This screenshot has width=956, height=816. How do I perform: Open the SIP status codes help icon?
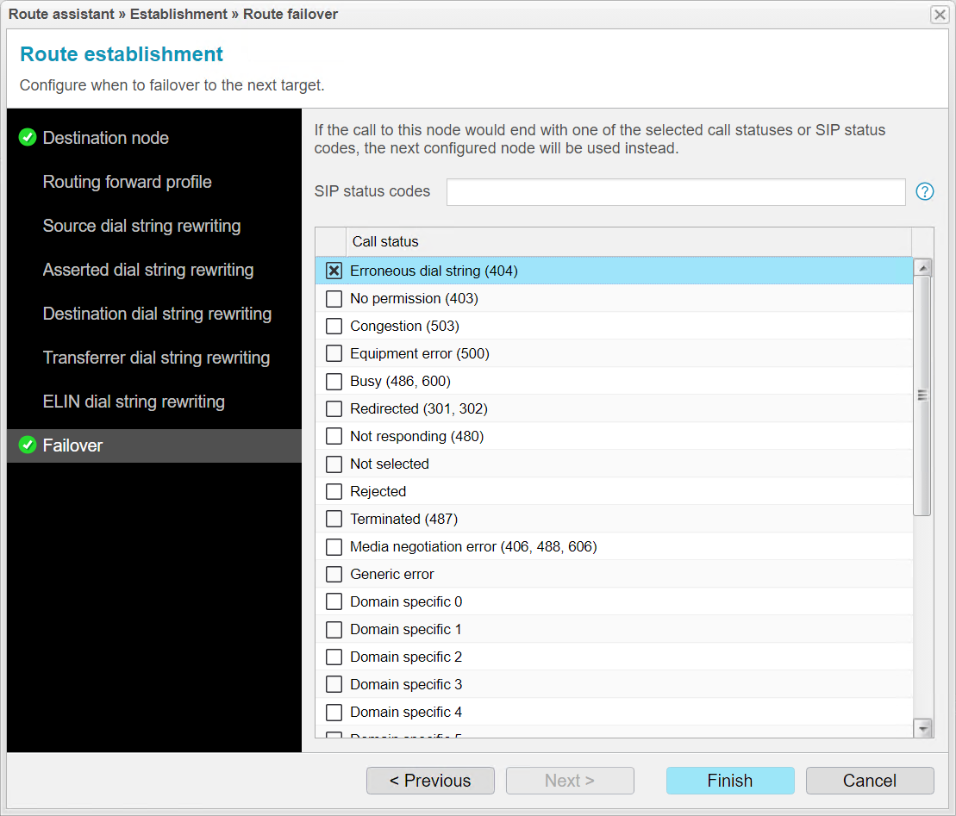pyautogui.click(x=924, y=191)
